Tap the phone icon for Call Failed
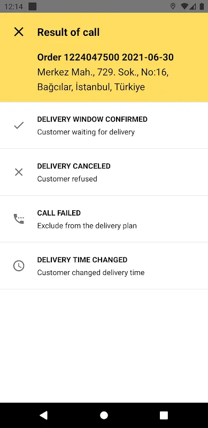The width and height of the screenshot is (208, 428). (19, 219)
